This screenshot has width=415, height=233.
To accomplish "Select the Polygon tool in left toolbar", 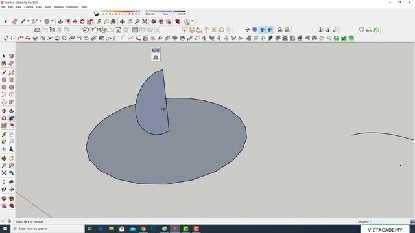I will click(x=12, y=87).
